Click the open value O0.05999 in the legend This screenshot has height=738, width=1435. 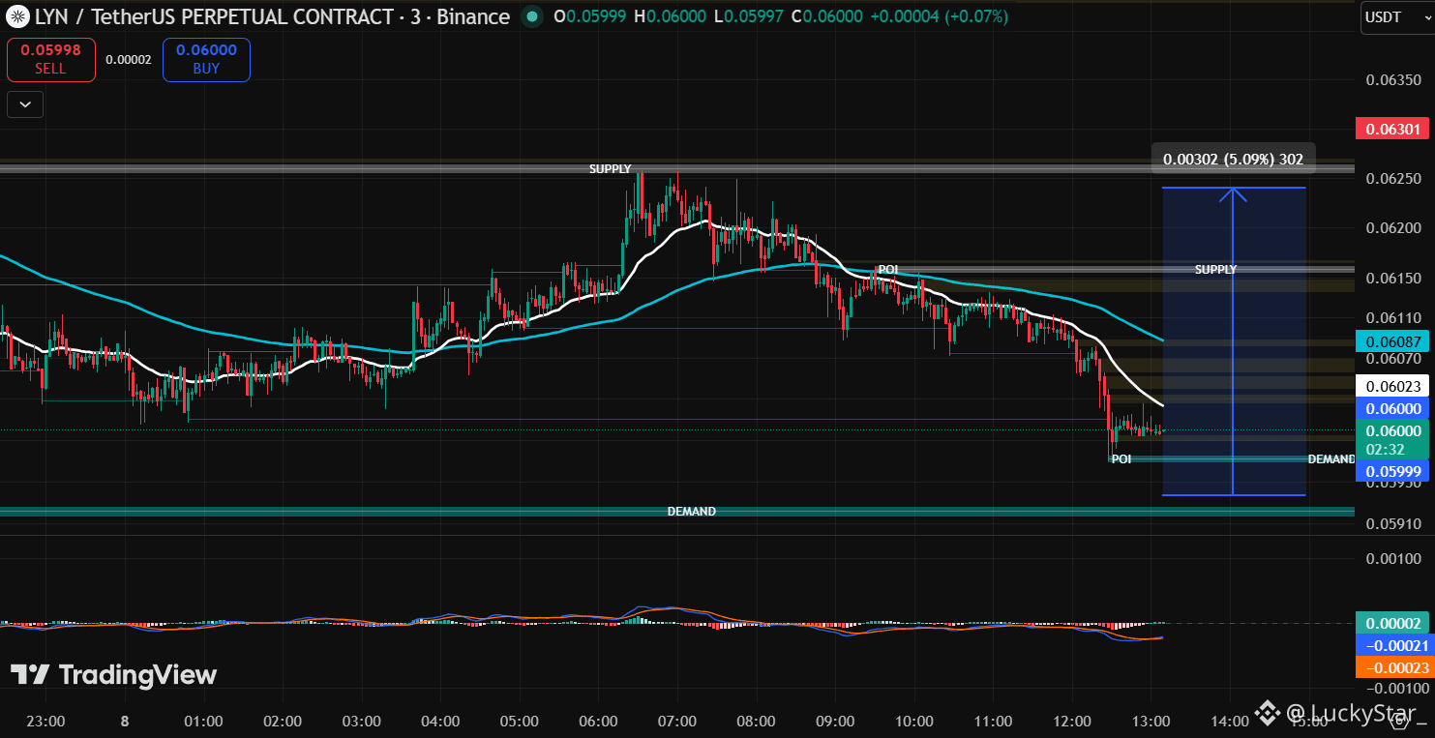click(x=588, y=16)
